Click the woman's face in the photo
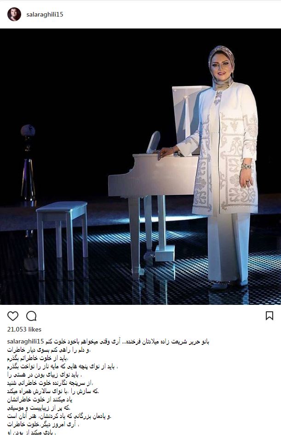 pos(221,68)
